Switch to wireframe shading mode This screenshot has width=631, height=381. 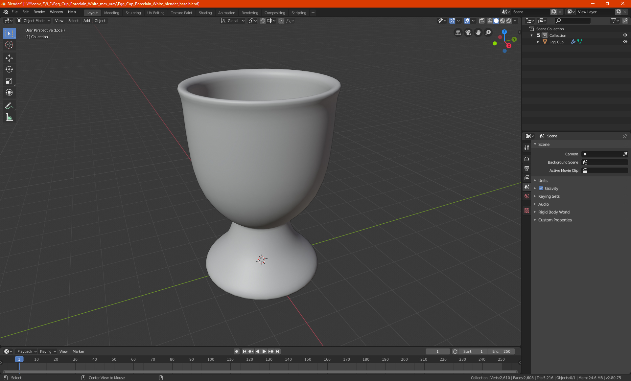pyautogui.click(x=490, y=21)
